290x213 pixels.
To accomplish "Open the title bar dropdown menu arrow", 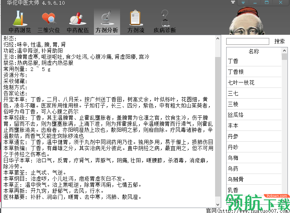I will point(243,3).
